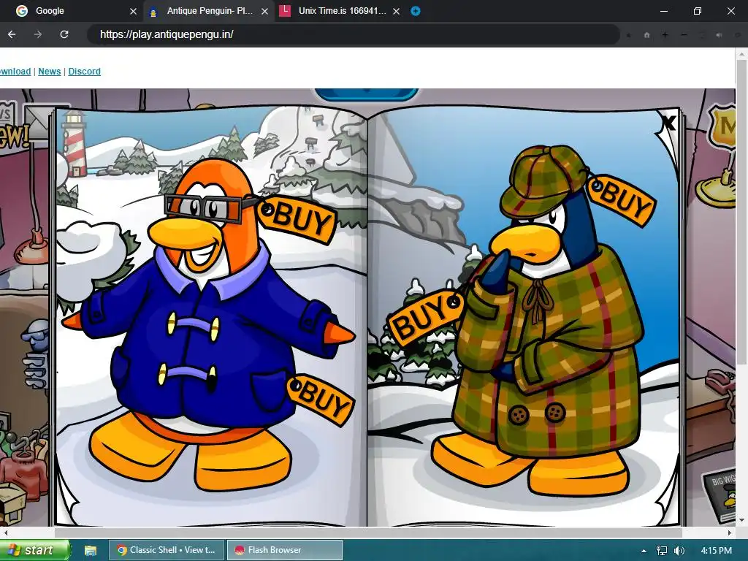Reload the current page
Viewport: 748px width, 561px height.
tap(64, 34)
